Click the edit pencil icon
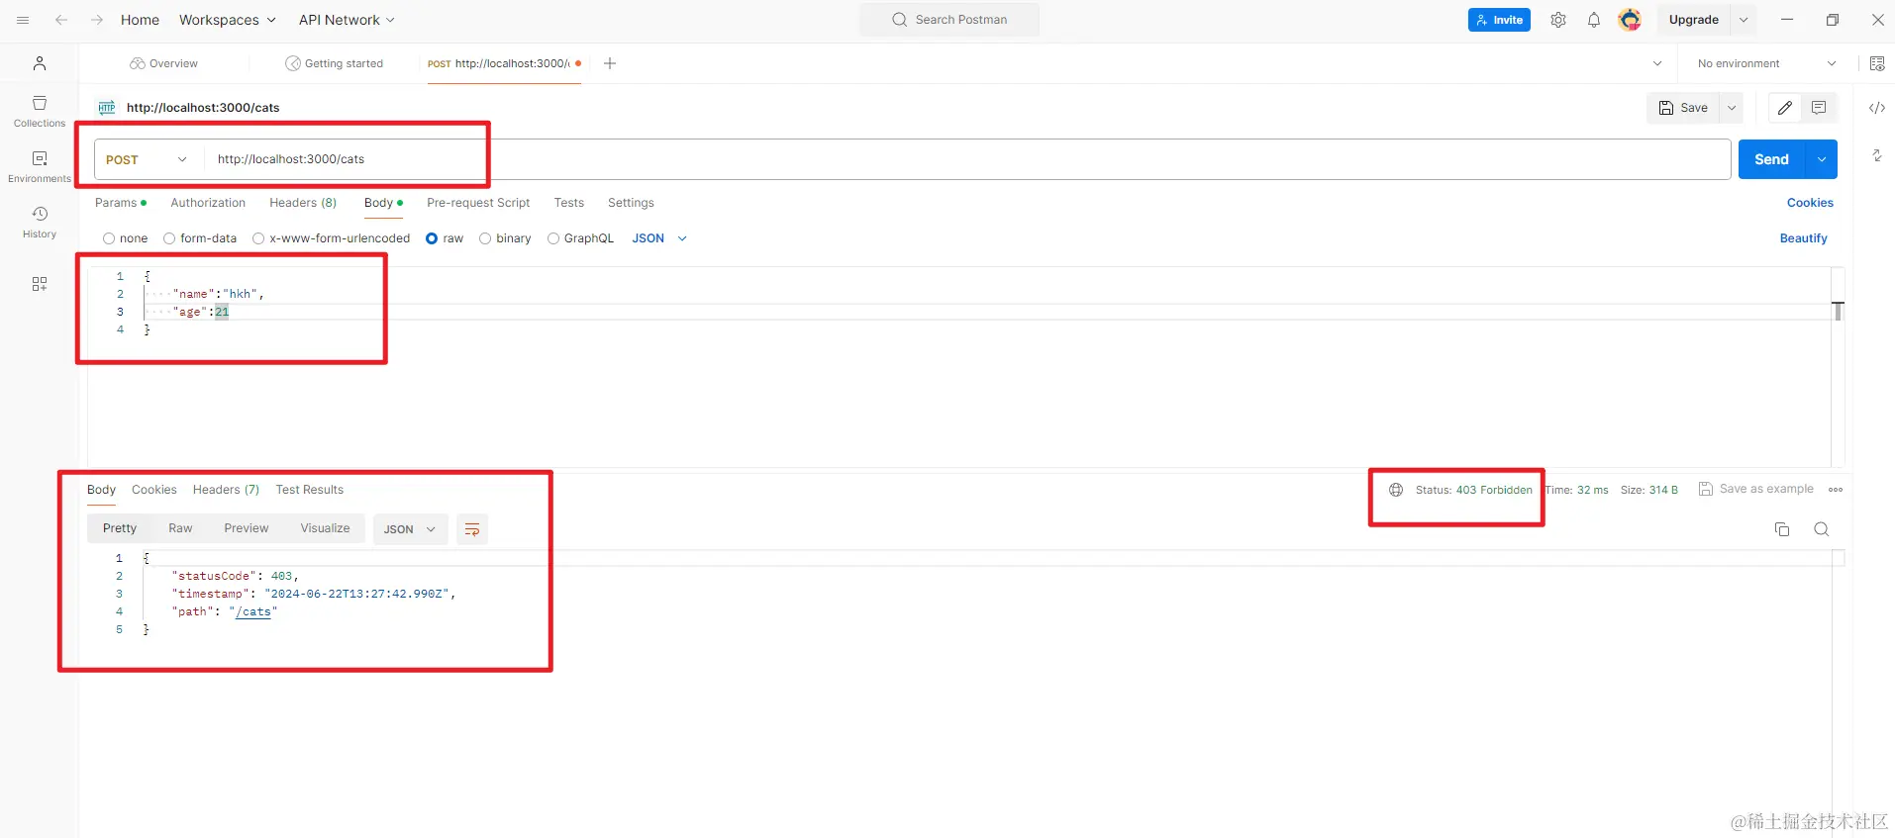Screen dimensions: 1895x838 1785,108
